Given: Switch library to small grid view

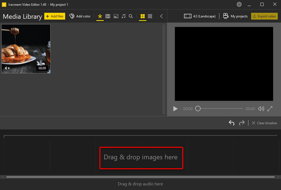Looking at the screenshot, I should pyautogui.click(x=150, y=16).
